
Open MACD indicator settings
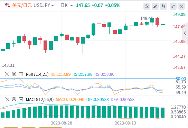14,99
